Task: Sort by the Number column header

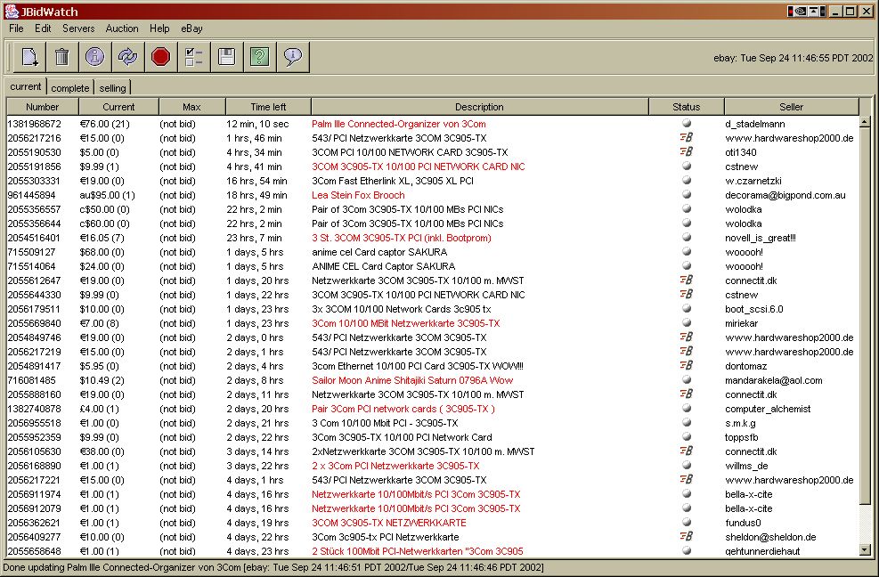Action: pyautogui.click(x=43, y=107)
